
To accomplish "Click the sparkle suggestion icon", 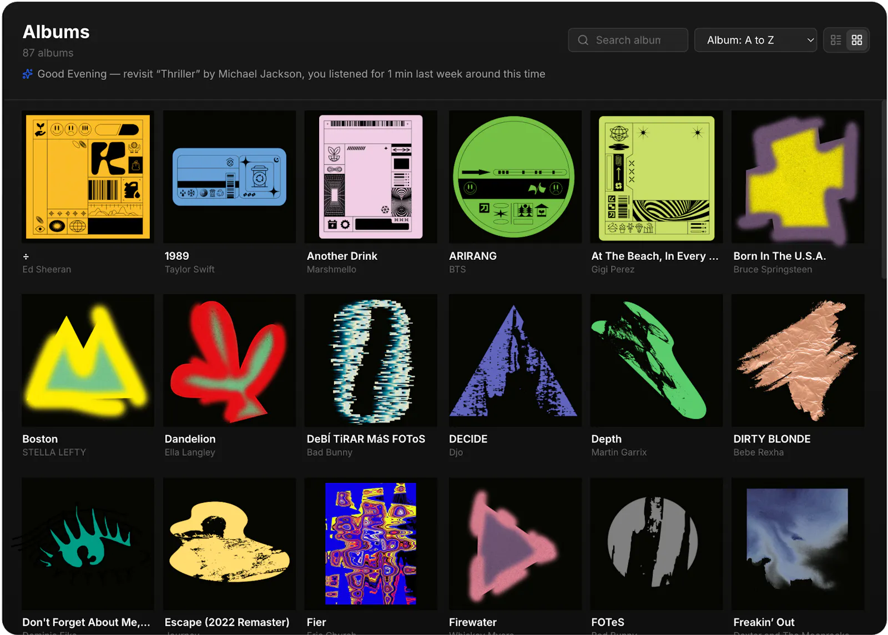I will click(x=27, y=74).
